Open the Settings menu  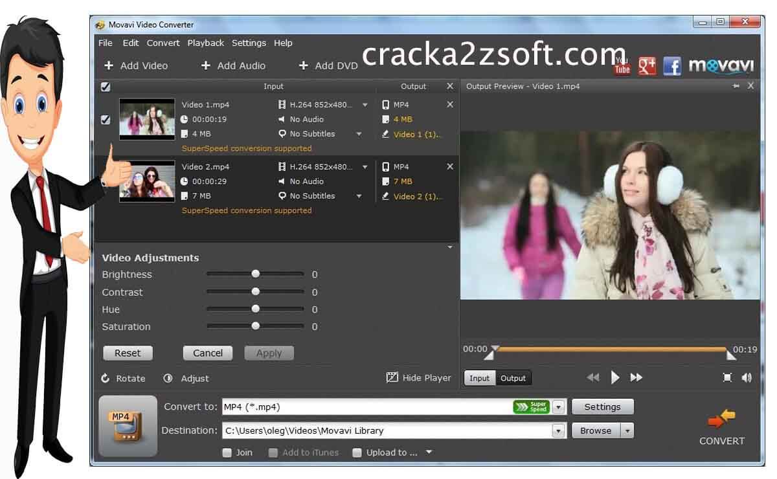click(249, 43)
